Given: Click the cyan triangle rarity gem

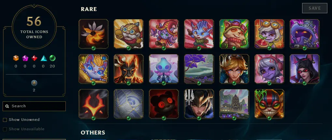Looking at the screenshot, I should click(x=43, y=58).
